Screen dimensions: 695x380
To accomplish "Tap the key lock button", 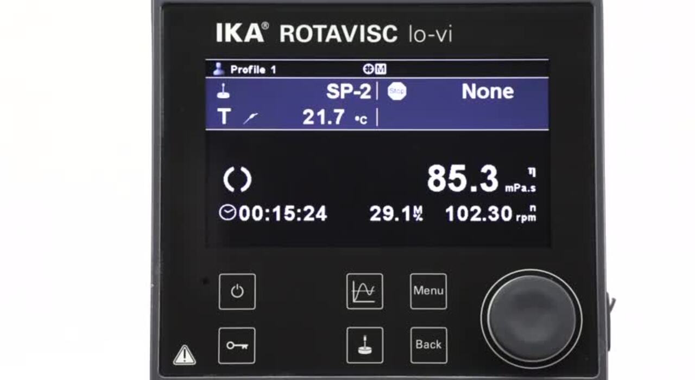I will [x=237, y=345].
